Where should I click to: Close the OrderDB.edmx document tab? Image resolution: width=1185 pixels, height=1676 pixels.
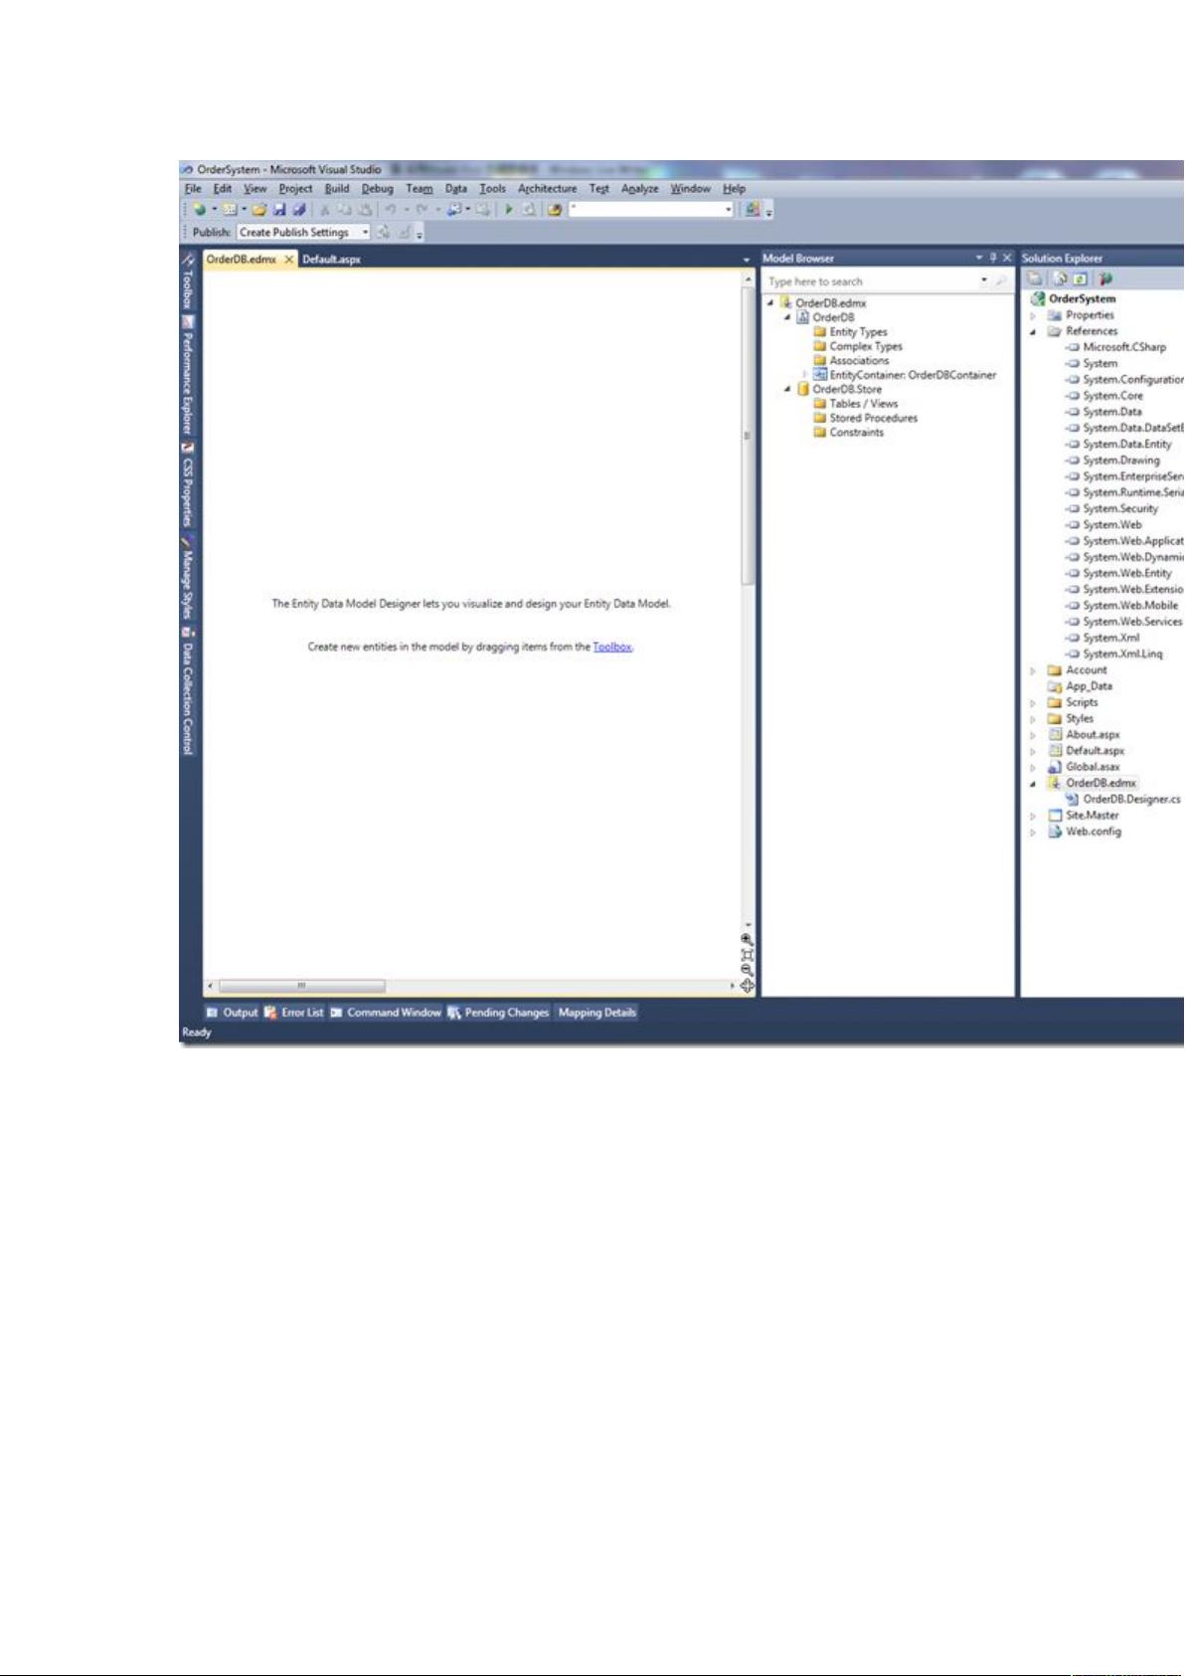(x=289, y=259)
